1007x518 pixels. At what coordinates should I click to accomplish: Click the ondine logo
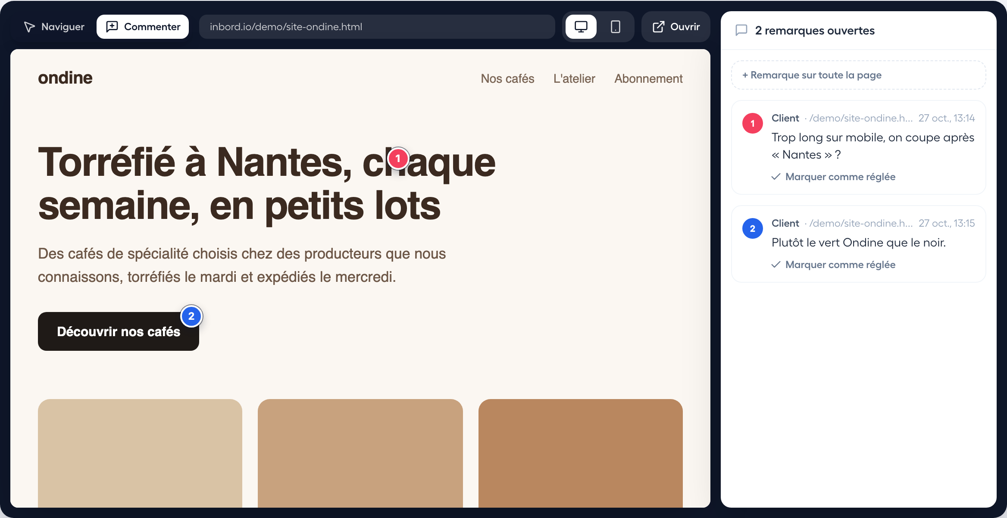coord(65,78)
